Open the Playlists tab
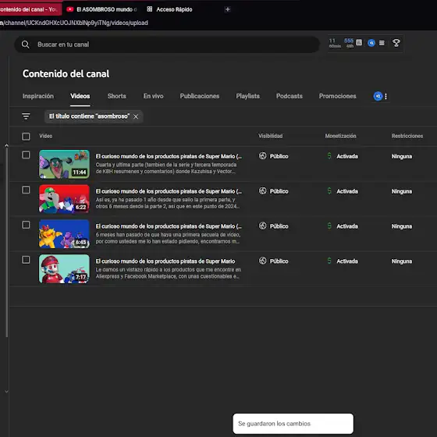This screenshot has width=437, height=437. tap(248, 96)
